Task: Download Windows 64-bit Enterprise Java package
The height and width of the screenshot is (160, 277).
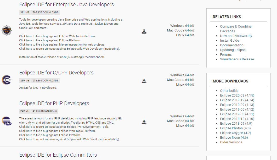Action: coord(189,26)
